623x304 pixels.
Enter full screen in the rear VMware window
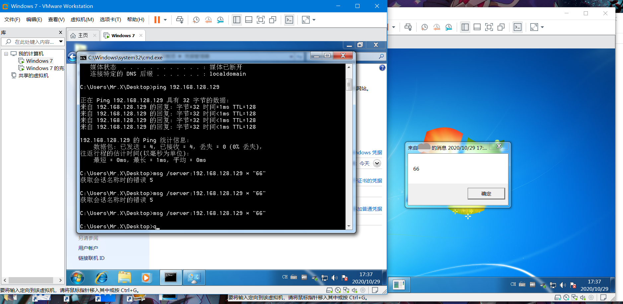(x=489, y=27)
